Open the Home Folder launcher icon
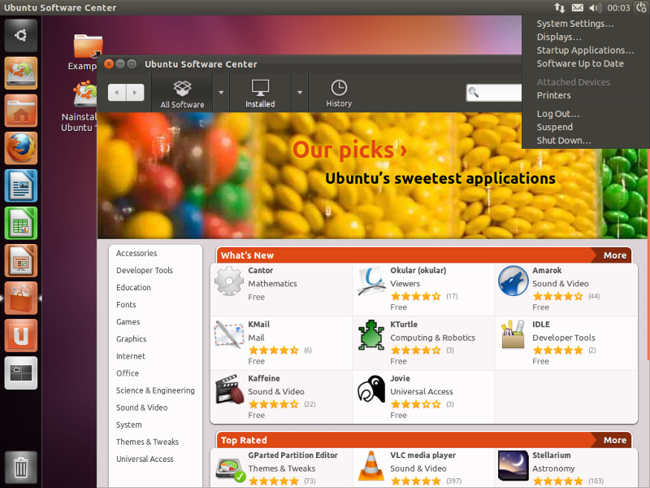 [21, 111]
